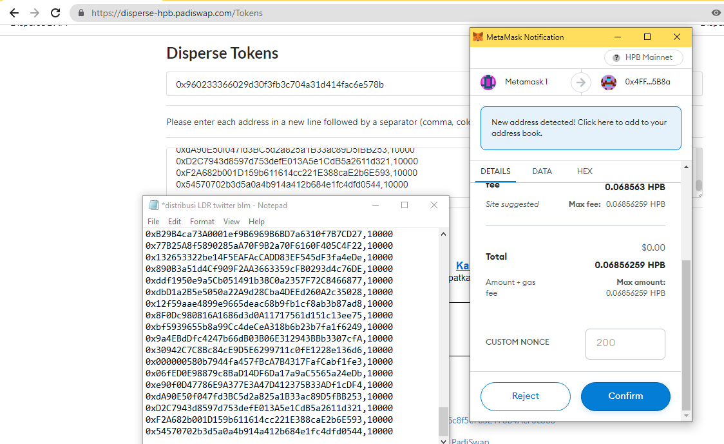Click textarea line starting 0xD2C7943d85 on webpage
This screenshot has width=724, height=444.
[297, 161]
